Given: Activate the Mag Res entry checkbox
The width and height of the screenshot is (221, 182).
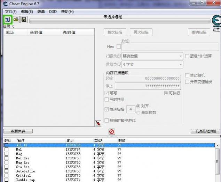Looking at the screenshot, I should click(7, 162).
